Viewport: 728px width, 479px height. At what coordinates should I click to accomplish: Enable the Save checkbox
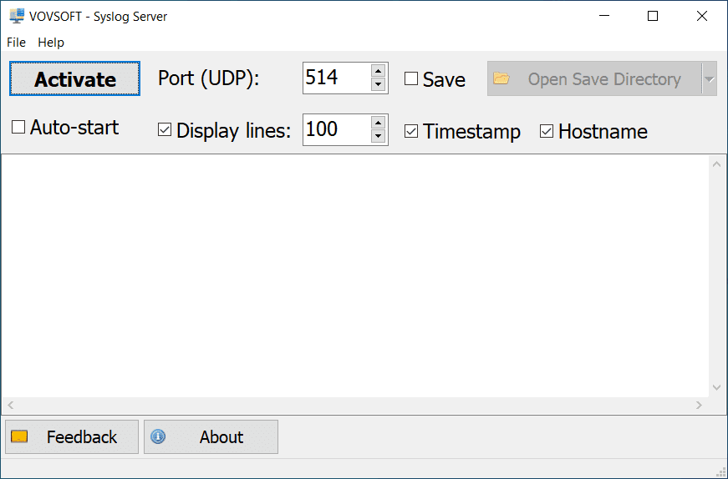pos(411,78)
